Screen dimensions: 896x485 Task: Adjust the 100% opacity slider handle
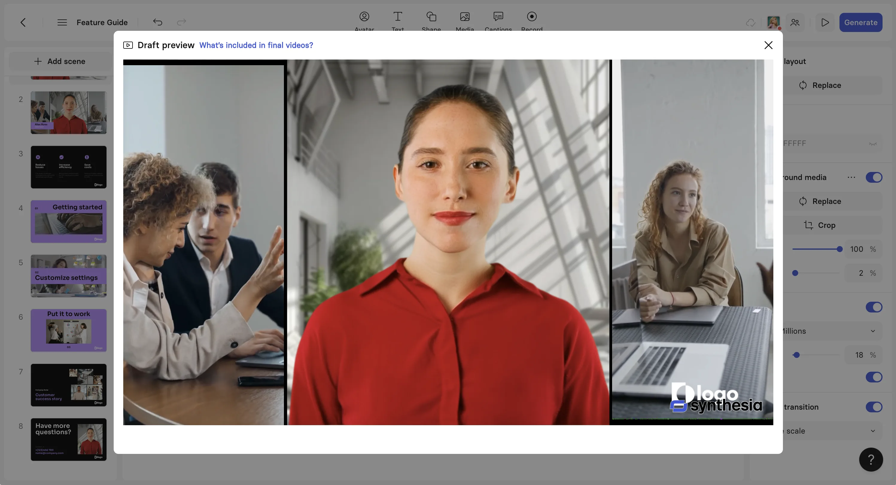839,249
